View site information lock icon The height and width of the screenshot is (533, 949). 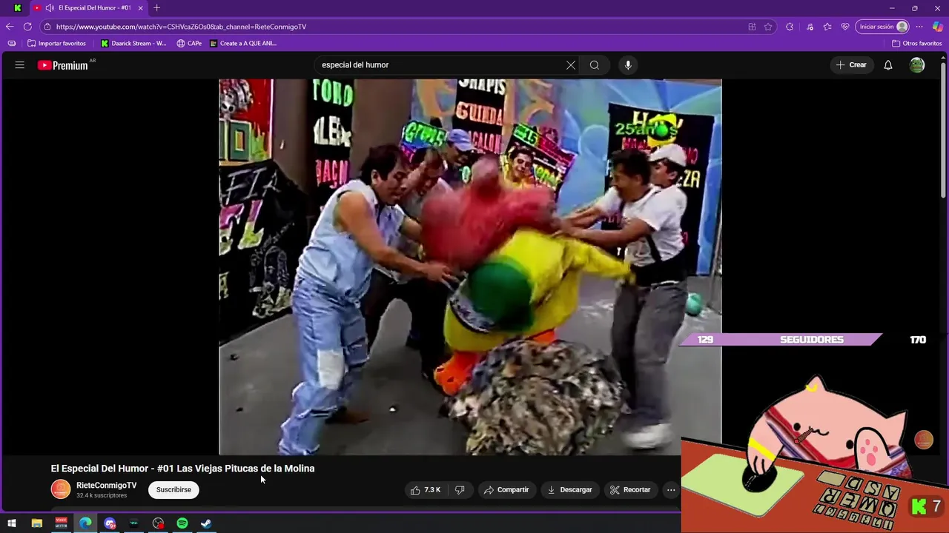(47, 27)
